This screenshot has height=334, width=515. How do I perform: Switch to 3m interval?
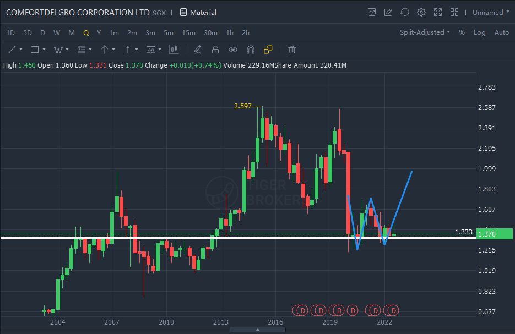pos(150,33)
